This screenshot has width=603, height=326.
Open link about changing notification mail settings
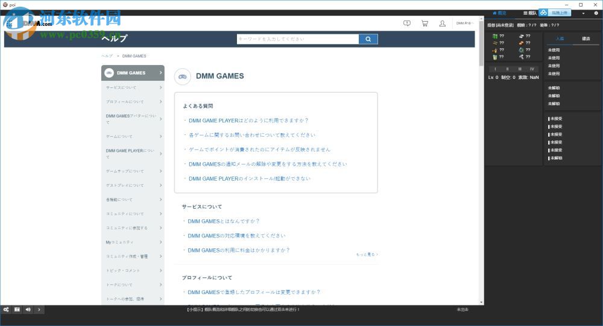click(x=268, y=164)
